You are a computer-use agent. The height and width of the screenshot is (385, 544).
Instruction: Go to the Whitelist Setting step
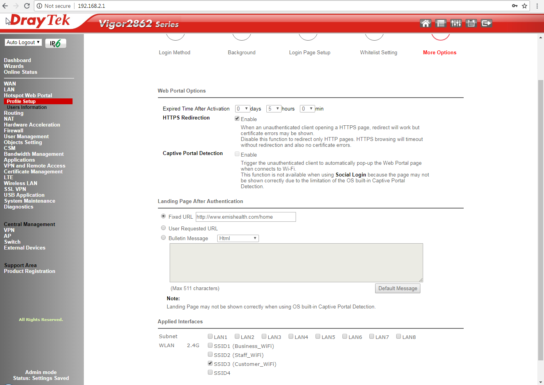(378, 52)
